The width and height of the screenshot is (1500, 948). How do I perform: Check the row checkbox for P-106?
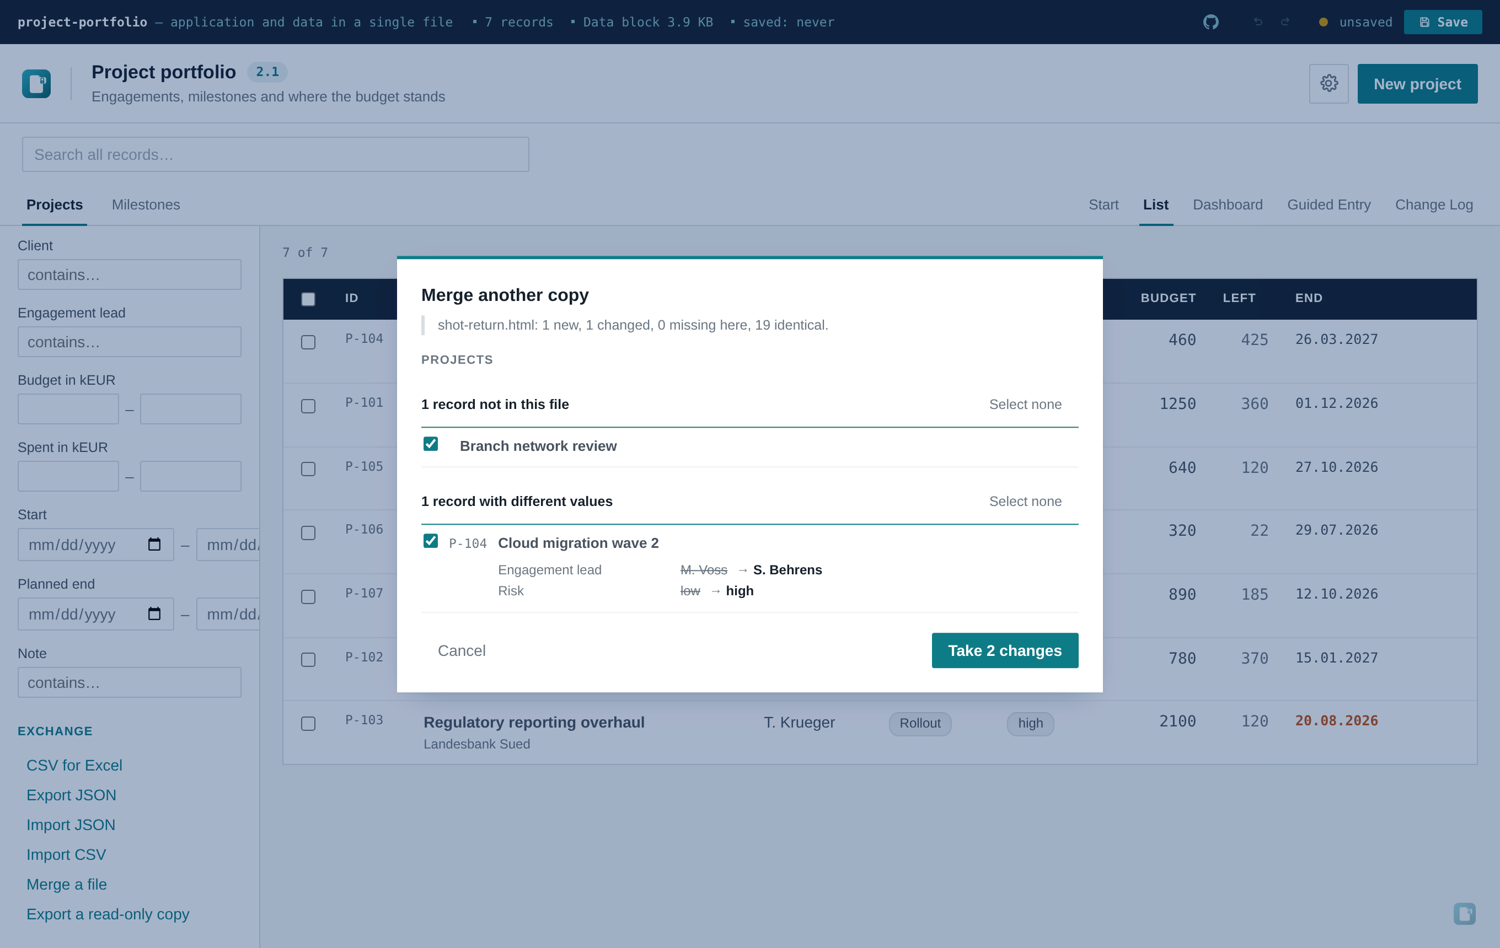pos(308,533)
